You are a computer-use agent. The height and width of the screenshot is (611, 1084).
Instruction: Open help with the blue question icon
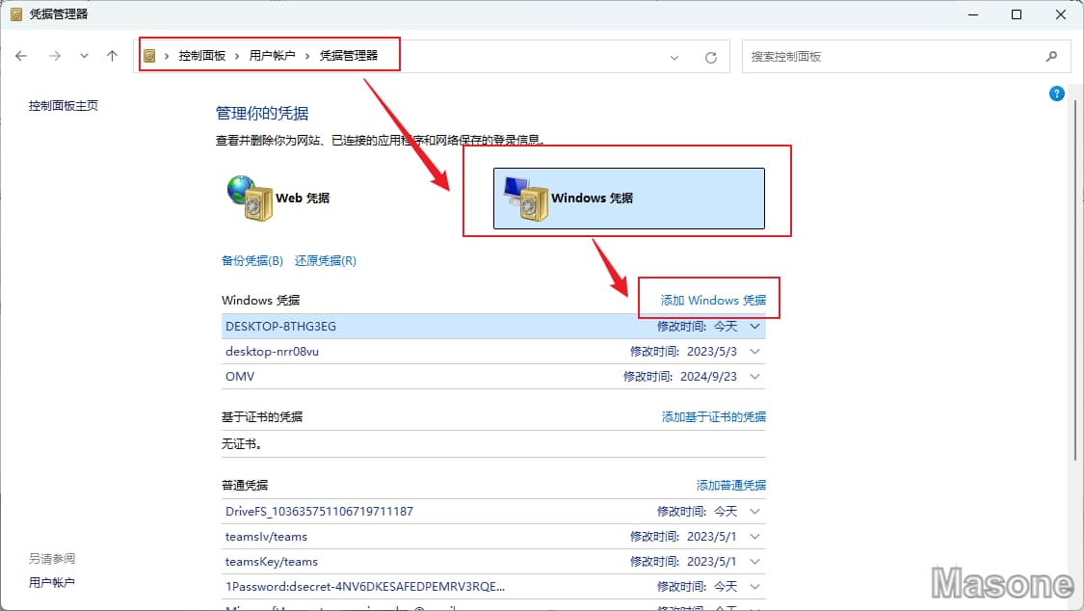1056,93
